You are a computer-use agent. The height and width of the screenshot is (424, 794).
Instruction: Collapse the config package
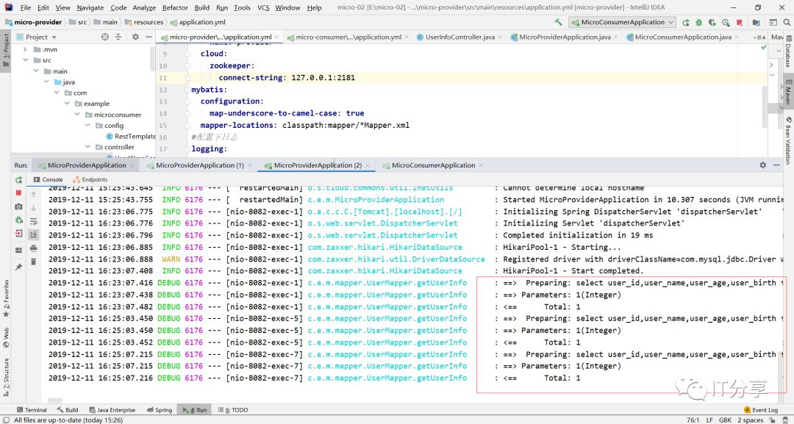87,125
